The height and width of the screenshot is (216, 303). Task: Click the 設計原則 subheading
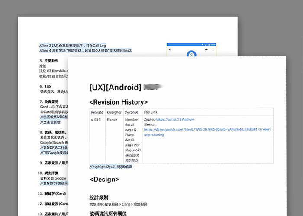tap(98, 197)
